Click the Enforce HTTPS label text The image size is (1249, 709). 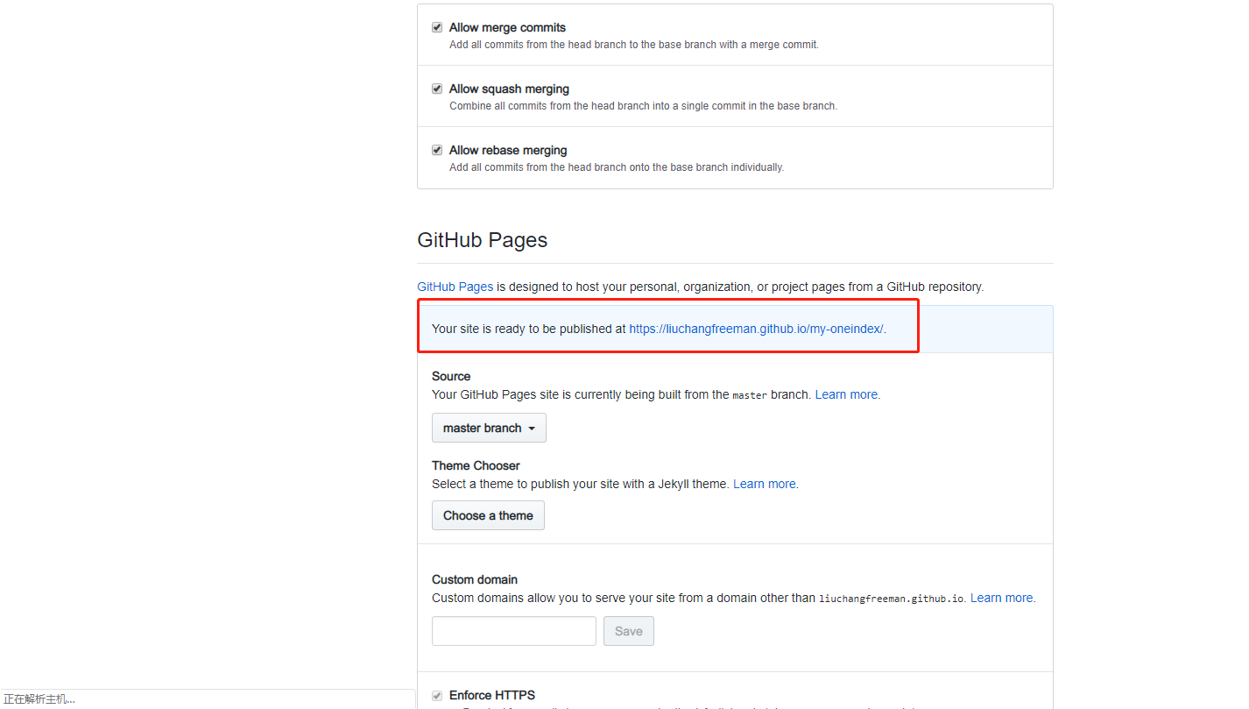coord(491,696)
